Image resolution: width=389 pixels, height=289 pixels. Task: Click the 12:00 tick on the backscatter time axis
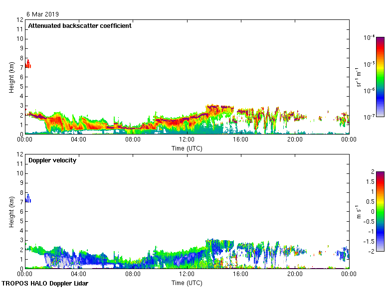(x=187, y=140)
